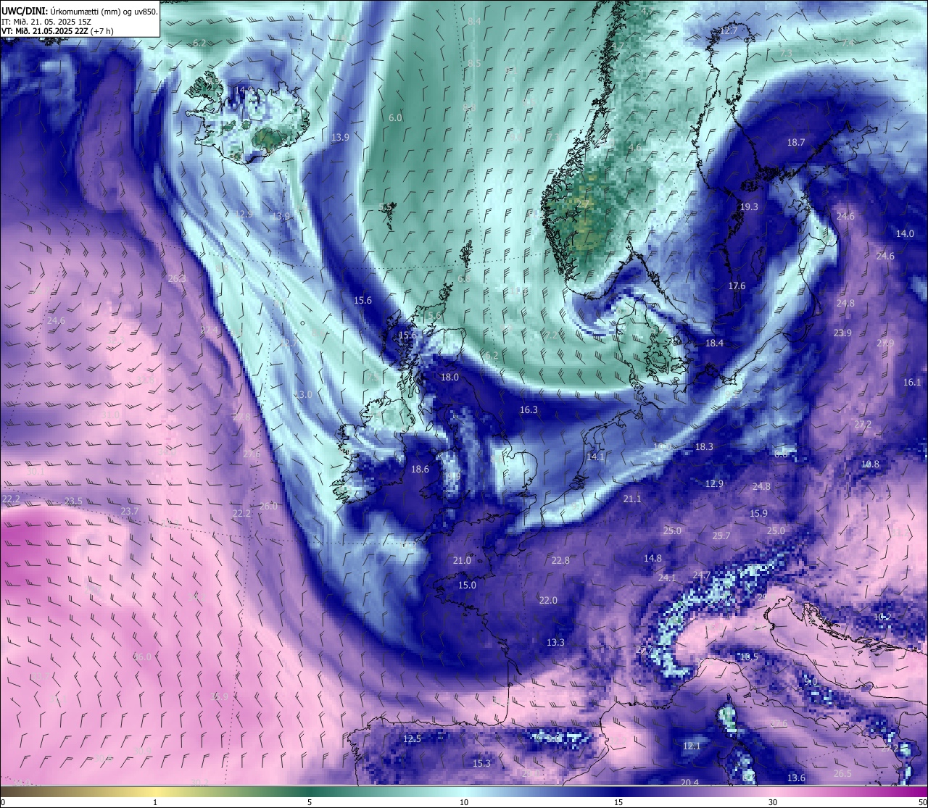Click the '23.5' value on the map
Screen dimensions: 928x808
tap(73, 501)
